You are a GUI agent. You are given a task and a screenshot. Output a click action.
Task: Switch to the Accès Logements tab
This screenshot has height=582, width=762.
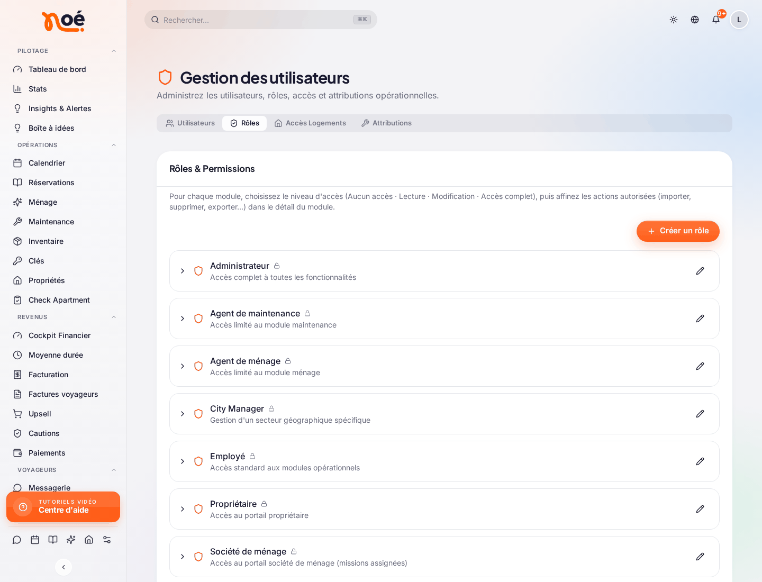pyautogui.click(x=310, y=123)
